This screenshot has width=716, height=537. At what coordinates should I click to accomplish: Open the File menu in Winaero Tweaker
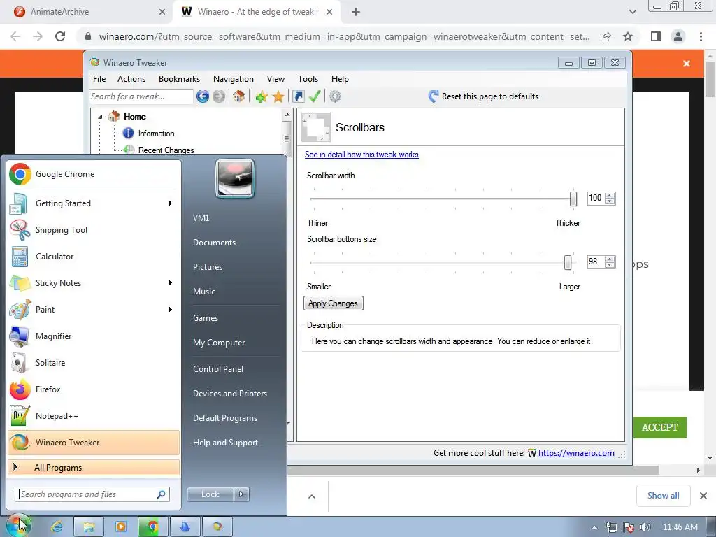pyautogui.click(x=99, y=79)
